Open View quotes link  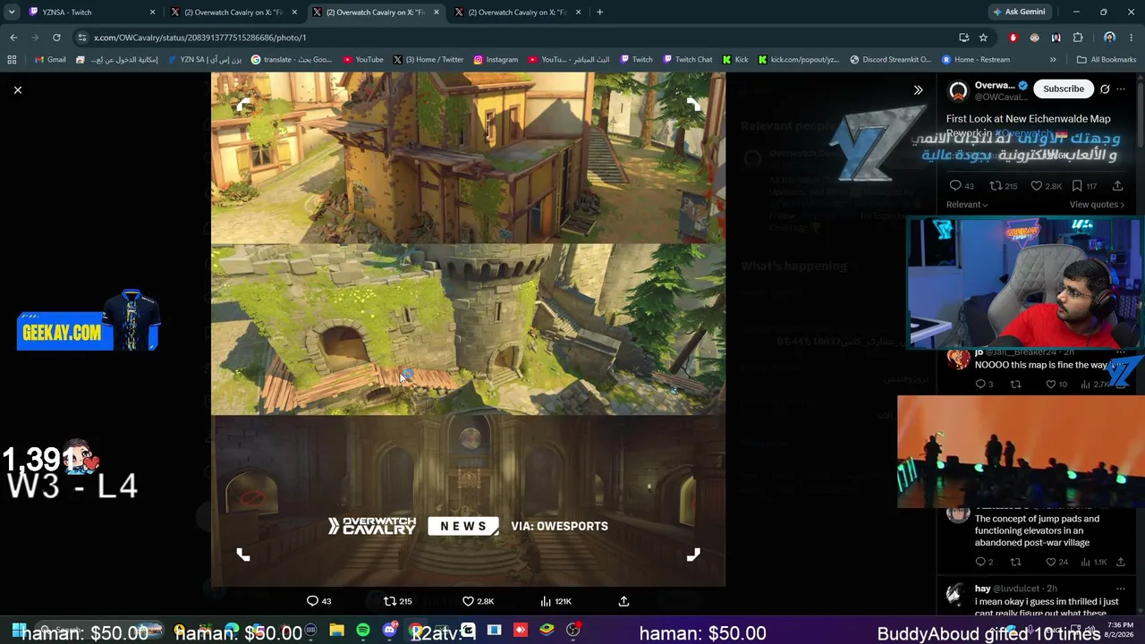[x=1097, y=205]
